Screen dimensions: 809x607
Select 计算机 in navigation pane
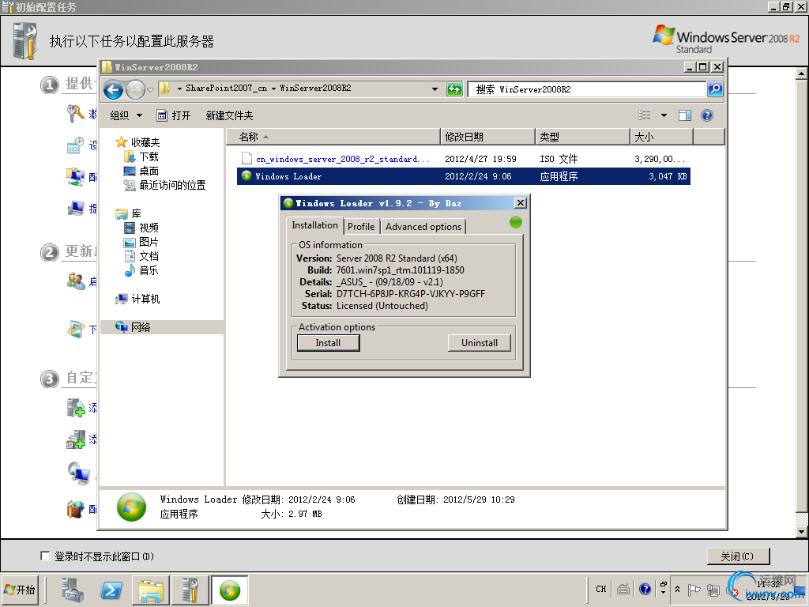(x=137, y=299)
